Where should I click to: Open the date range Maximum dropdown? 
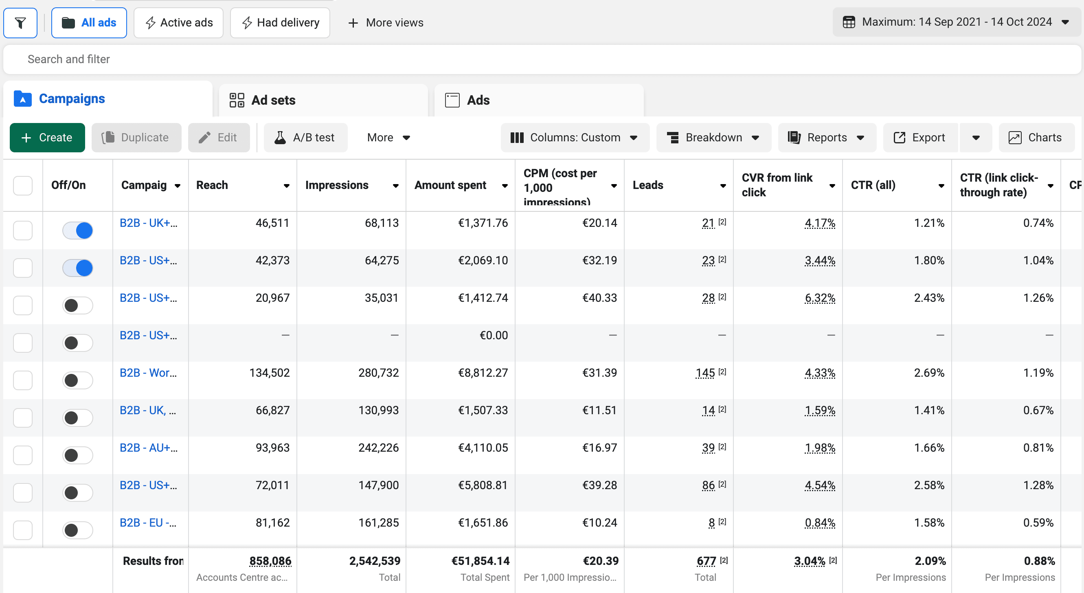[x=956, y=22]
